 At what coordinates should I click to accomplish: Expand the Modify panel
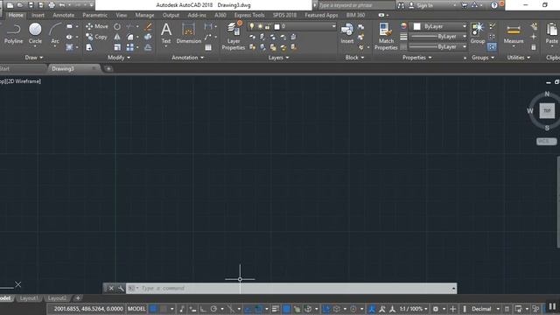119,58
